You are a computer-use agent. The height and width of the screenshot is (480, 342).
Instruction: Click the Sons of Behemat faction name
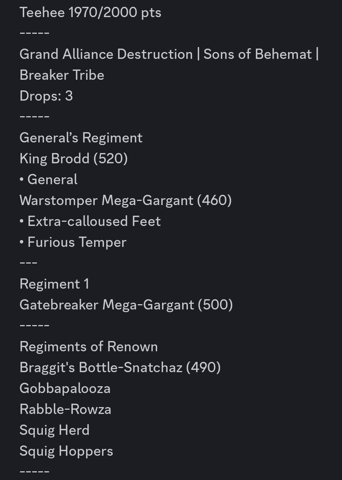tap(257, 54)
